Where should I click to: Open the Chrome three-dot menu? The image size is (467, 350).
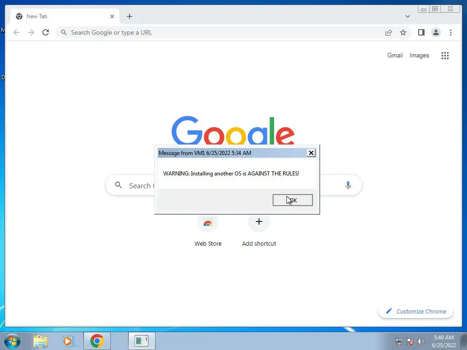point(451,32)
